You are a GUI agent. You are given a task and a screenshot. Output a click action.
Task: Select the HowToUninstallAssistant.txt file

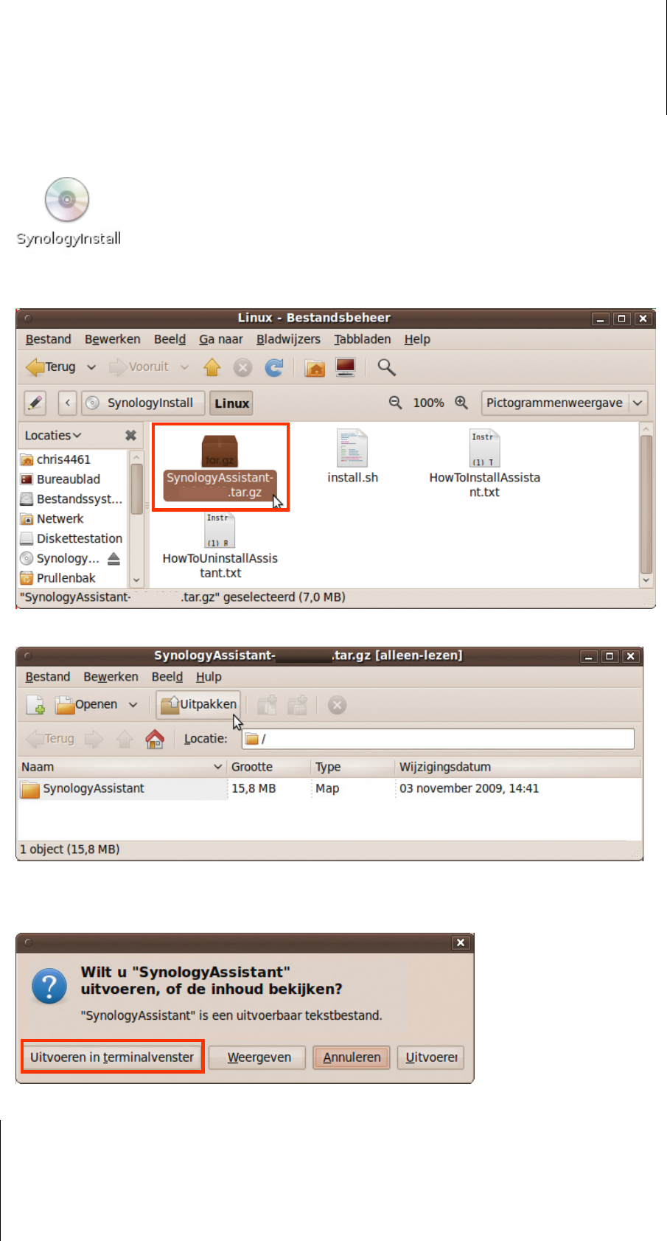pos(220,546)
